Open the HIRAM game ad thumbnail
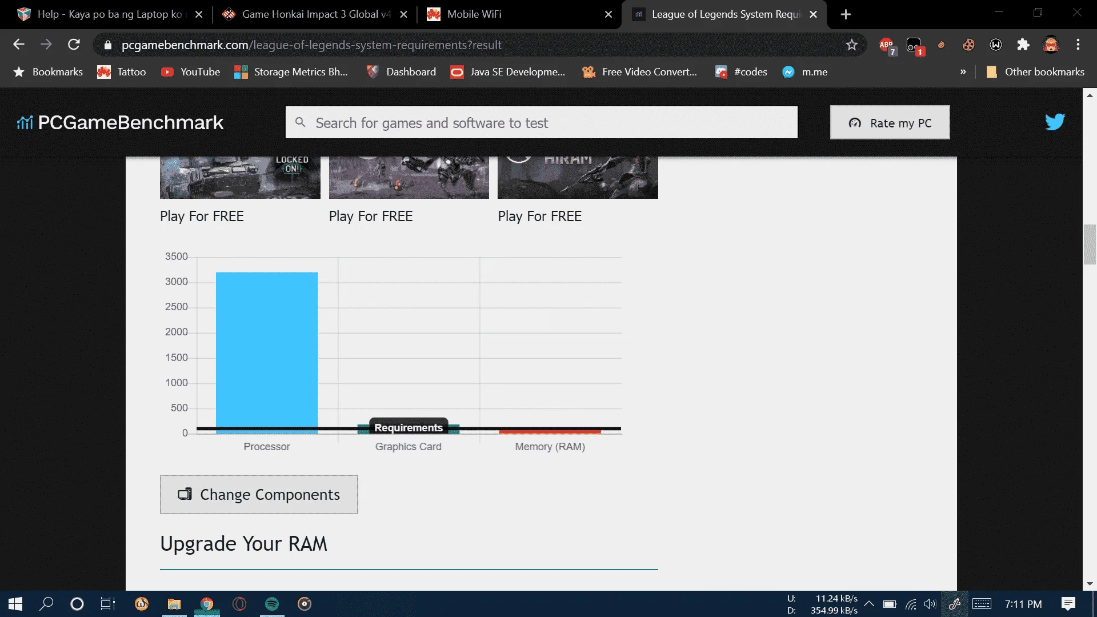The height and width of the screenshot is (617, 1097). pyautogui.click(x=578, y=178)
